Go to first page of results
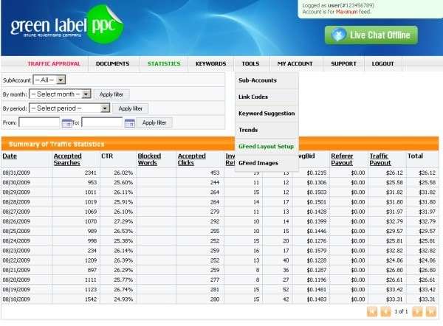Screen dimensions: 443x326 [x=372, y=311]
